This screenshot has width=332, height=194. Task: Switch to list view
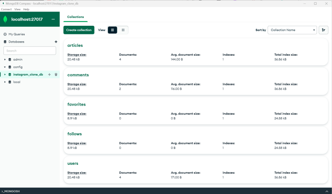point(113,30)
